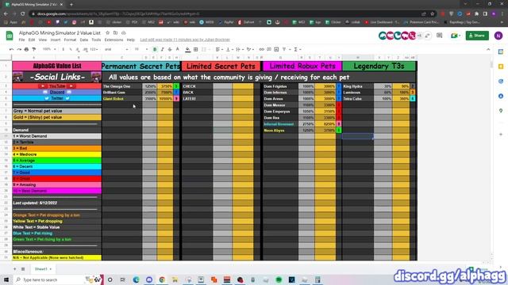Open the Tools menu
The width and height of the screenshot is (508, 285).
(x=96, y=40)
